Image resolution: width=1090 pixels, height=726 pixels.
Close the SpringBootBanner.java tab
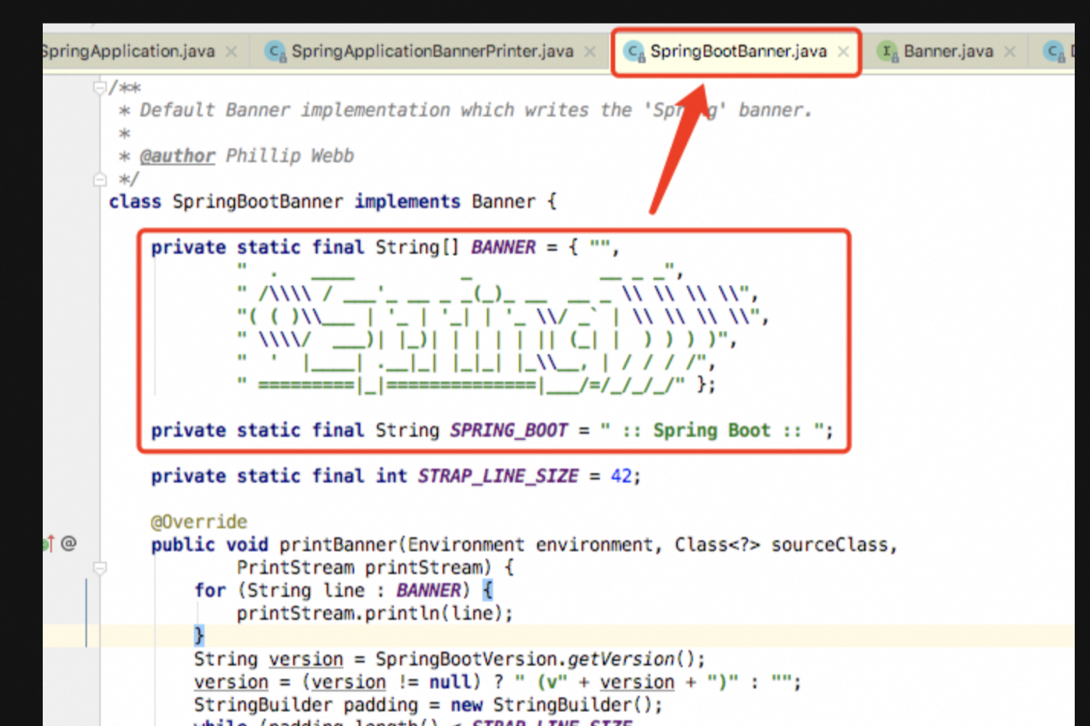[843, 51]
